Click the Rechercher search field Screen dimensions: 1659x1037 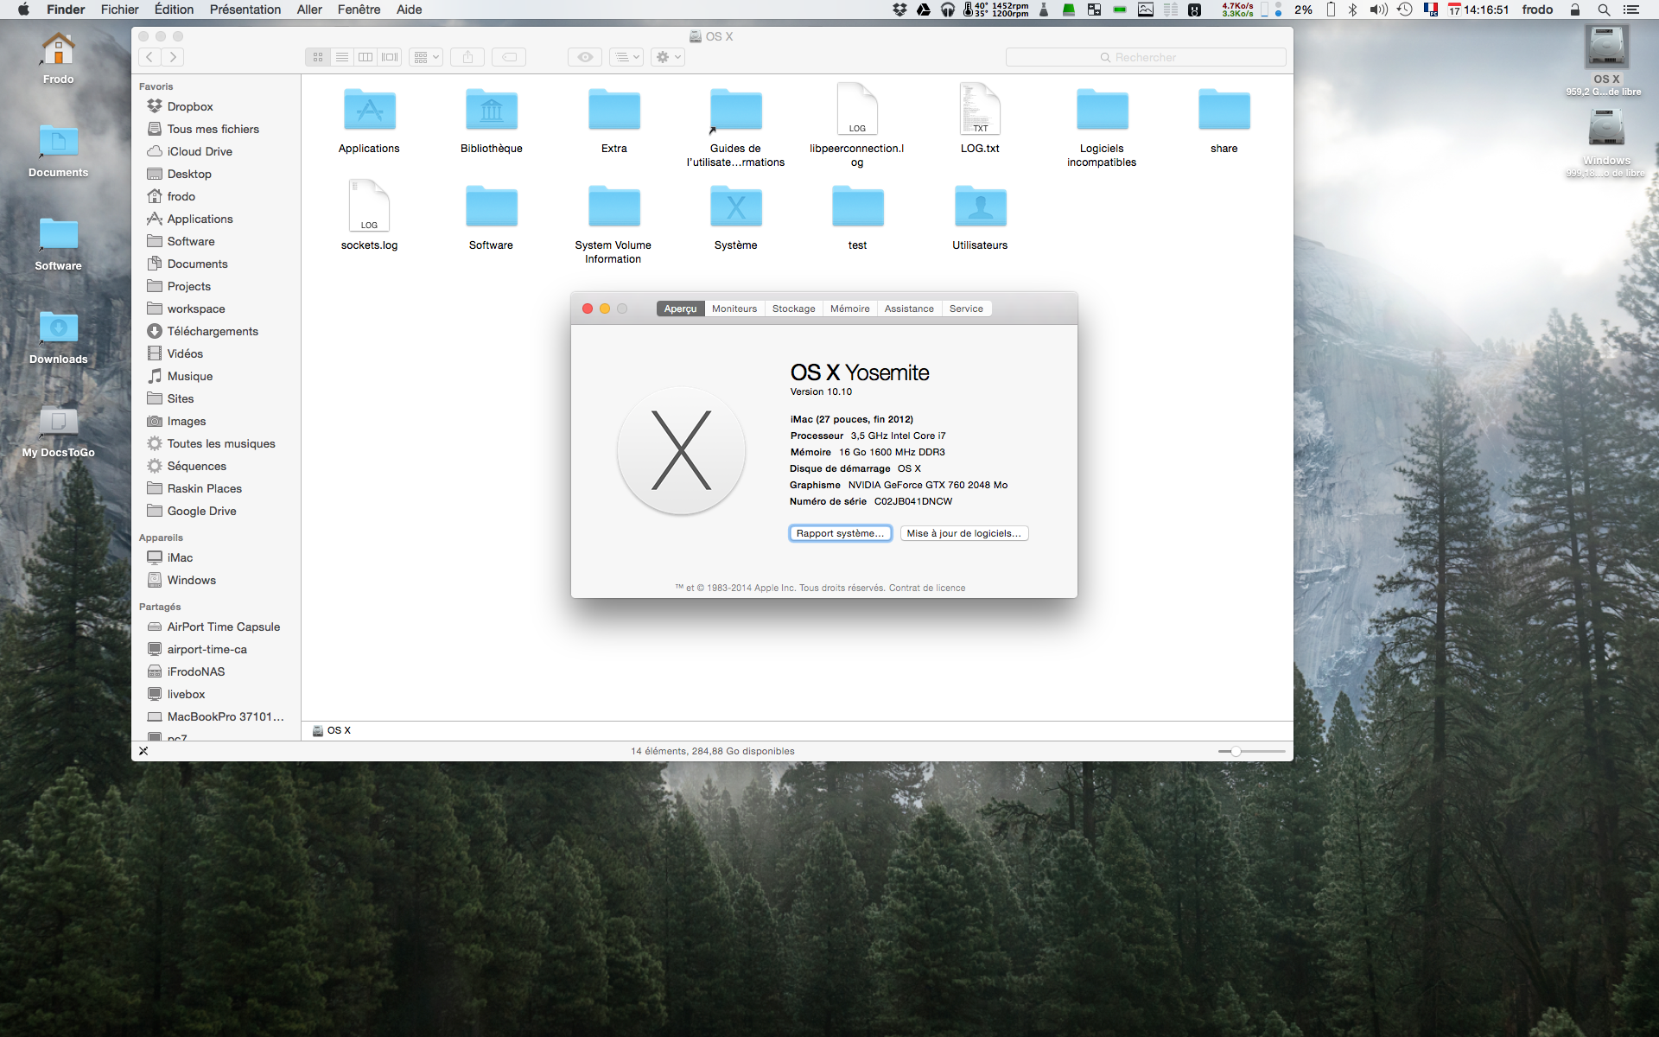tap(1146, 57)
